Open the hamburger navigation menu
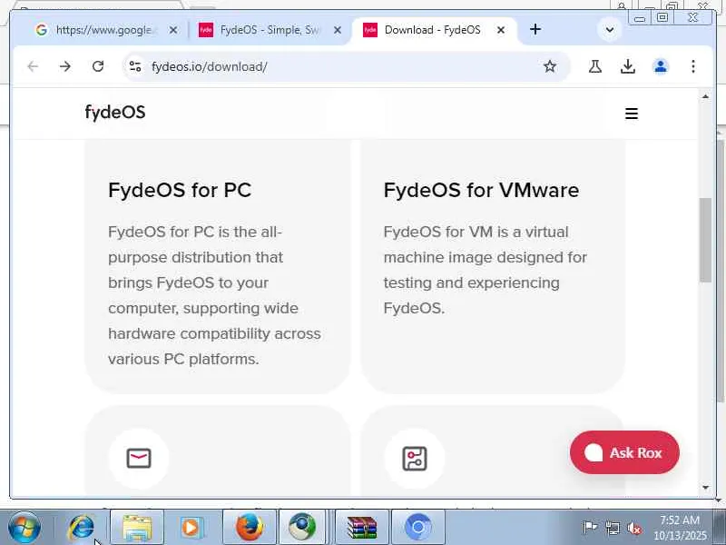726x545 pixels. point(632,114)
